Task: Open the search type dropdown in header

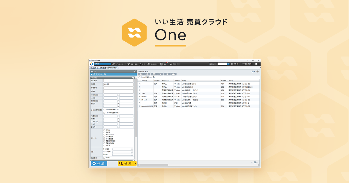Action: pos(213,64)
